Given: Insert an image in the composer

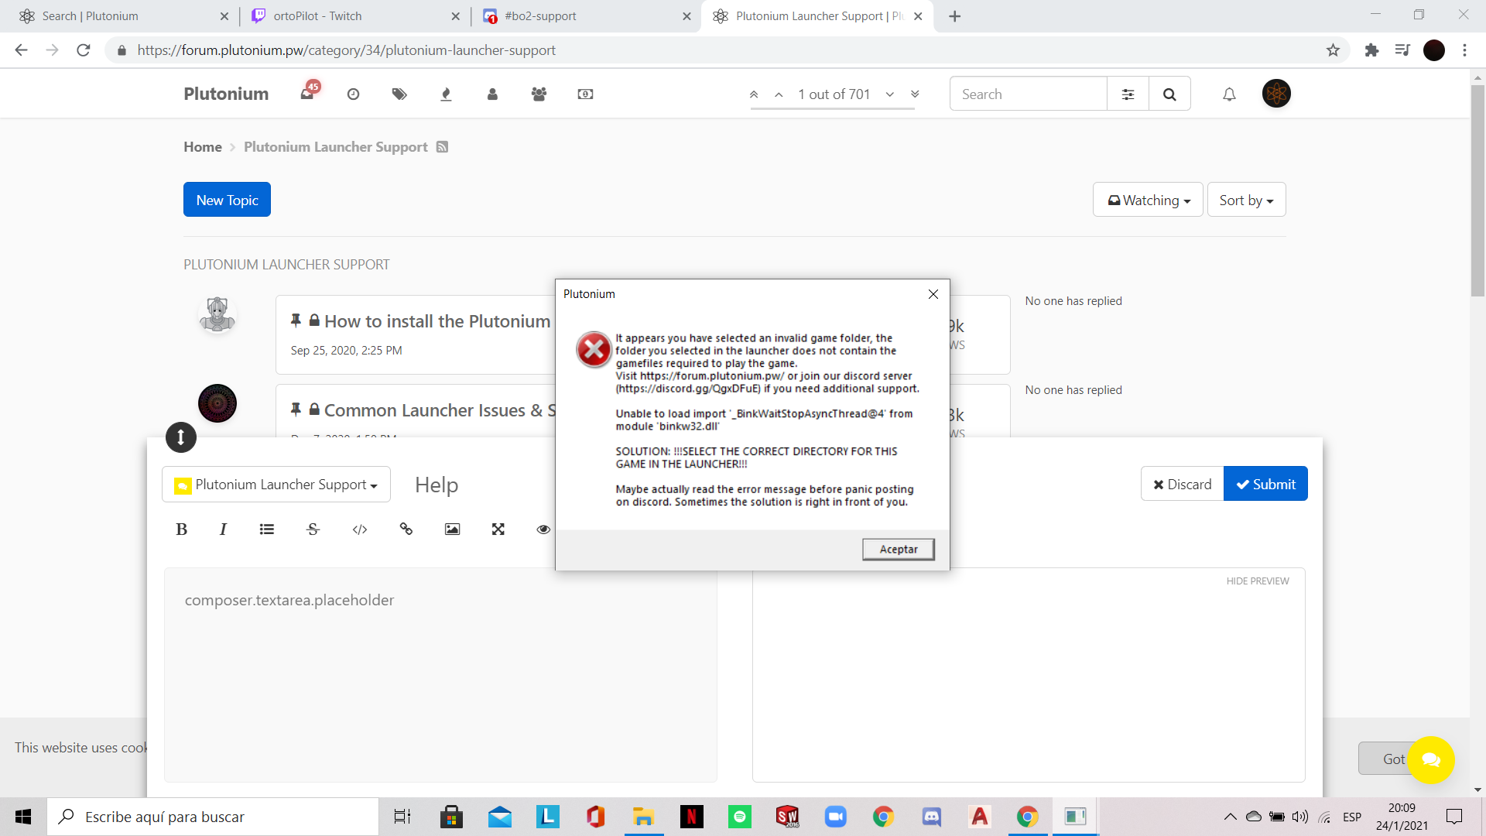Looking at the screenshot, I should point(452,529).
